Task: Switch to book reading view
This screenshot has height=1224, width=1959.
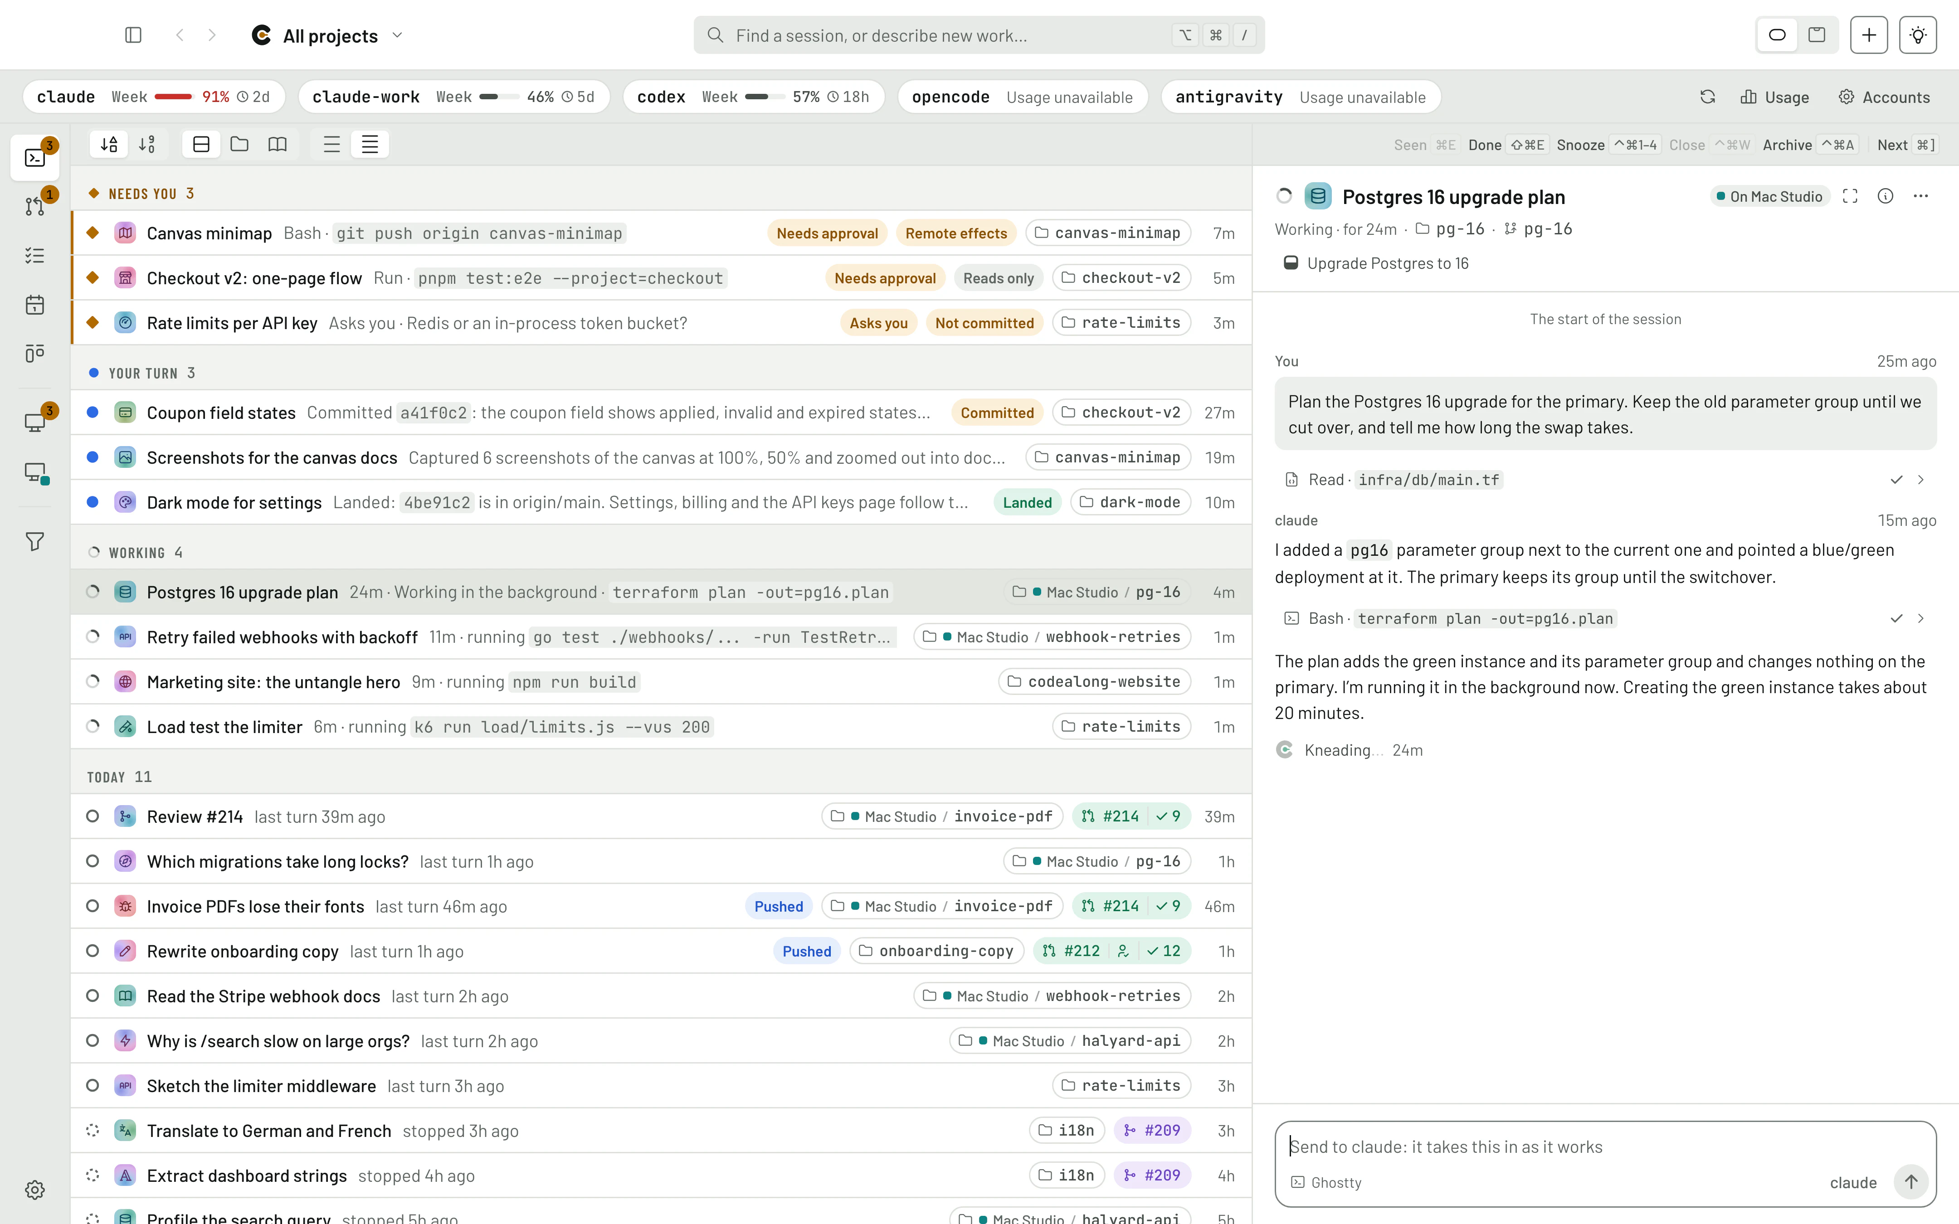Action: pos(278,144)
